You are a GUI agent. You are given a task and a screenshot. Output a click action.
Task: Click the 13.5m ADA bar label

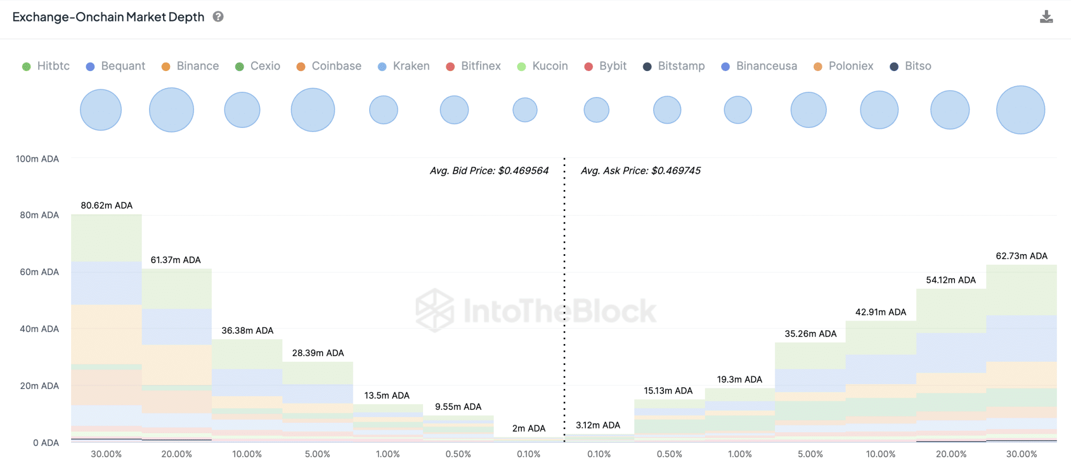pos(387,396)
